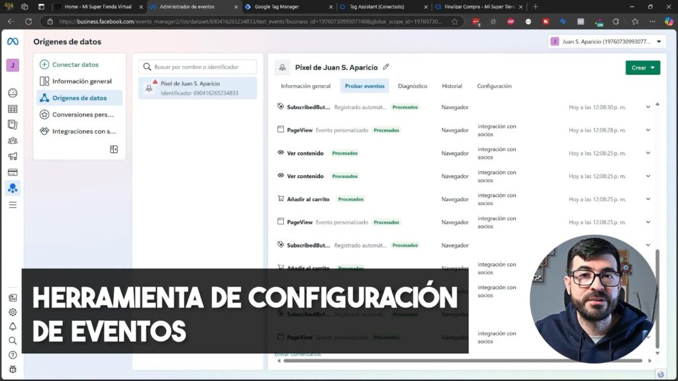Click the Orígenes de datos page heading
678x381 pixels.
(67, 42)
